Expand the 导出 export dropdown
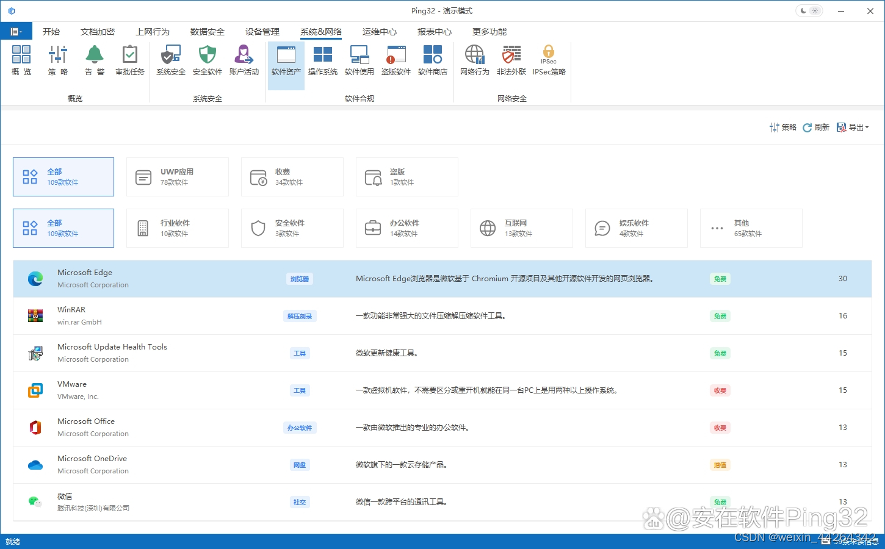Image resolution: width=885 pixels, height=549 pixels. tap(853, 127)
